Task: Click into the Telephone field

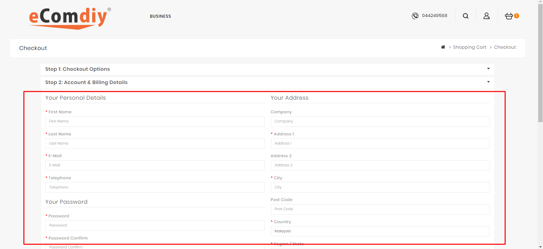Action: (155, 187)
